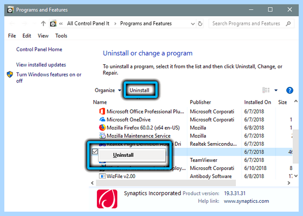
Task: Click the Programs and Features breadcrumb
Action: point(146,24)
